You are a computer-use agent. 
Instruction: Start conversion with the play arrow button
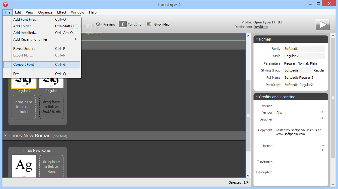coord(323,24)
